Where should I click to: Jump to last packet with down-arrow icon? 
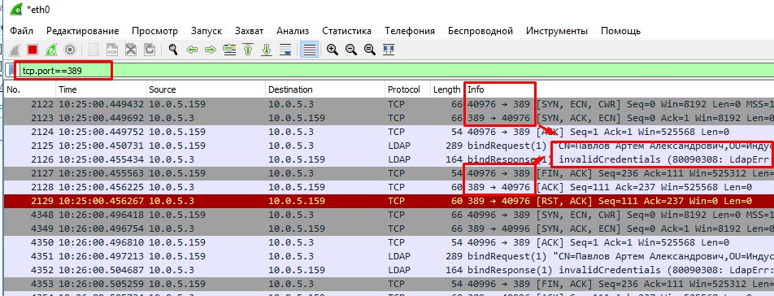click(267, 50)
